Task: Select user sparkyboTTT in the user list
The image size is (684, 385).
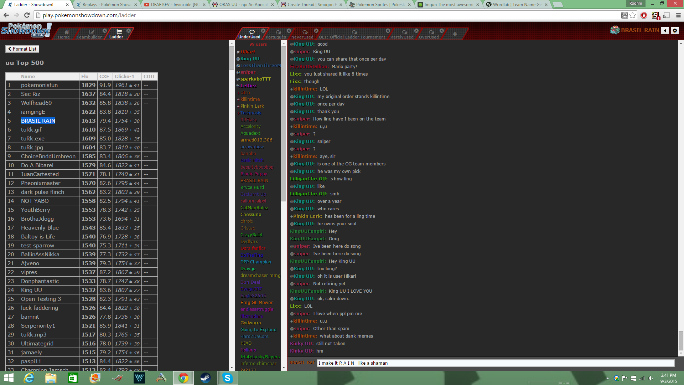Action: pyautogui.click(x=255, y=79)
